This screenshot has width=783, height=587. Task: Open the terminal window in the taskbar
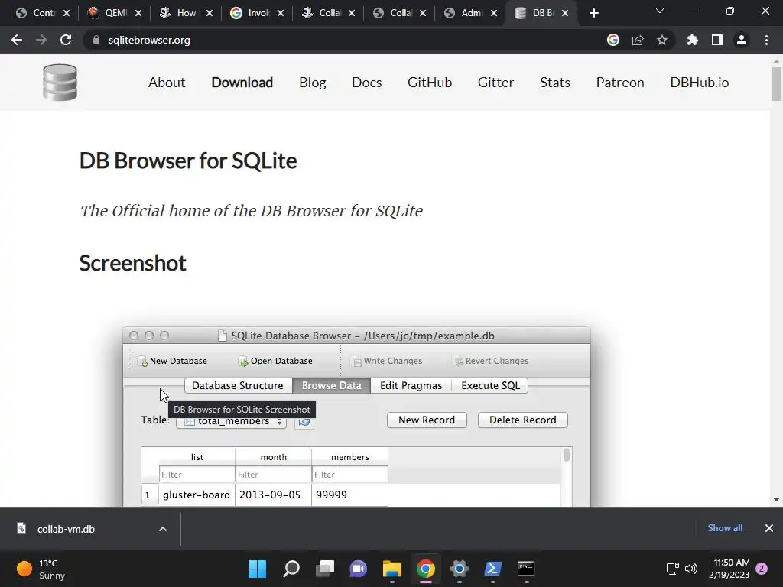click(x=526, y=569)
